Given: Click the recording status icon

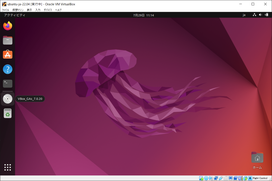Looking at the screenshot, I should tap(235, 178).
